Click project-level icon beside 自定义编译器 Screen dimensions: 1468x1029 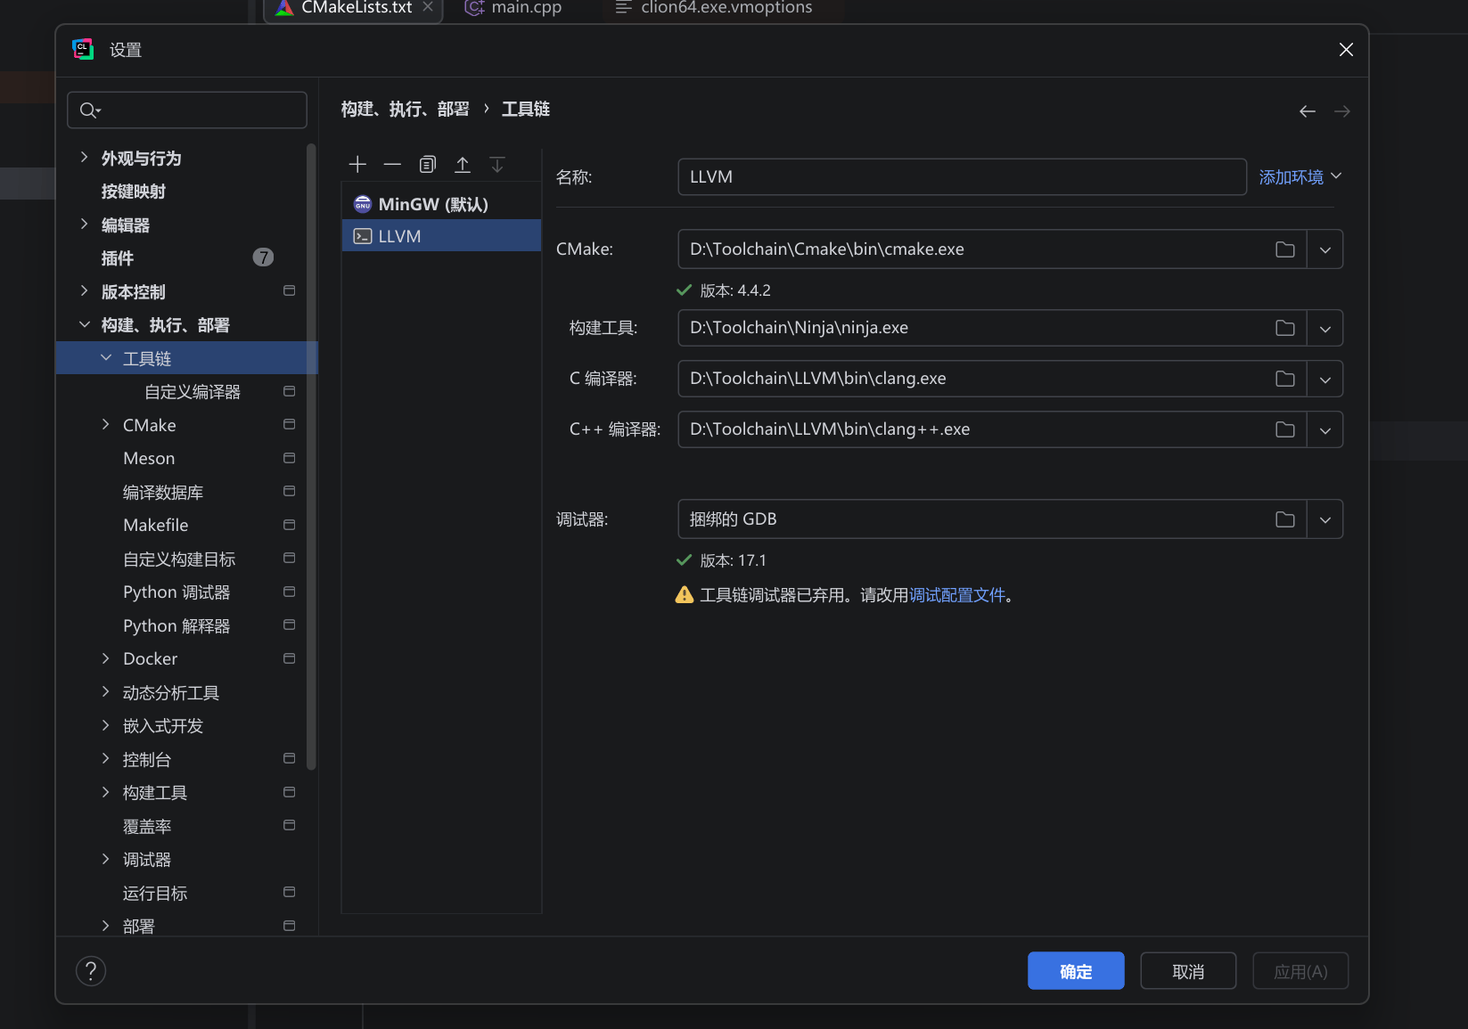[x=289, y=391]
